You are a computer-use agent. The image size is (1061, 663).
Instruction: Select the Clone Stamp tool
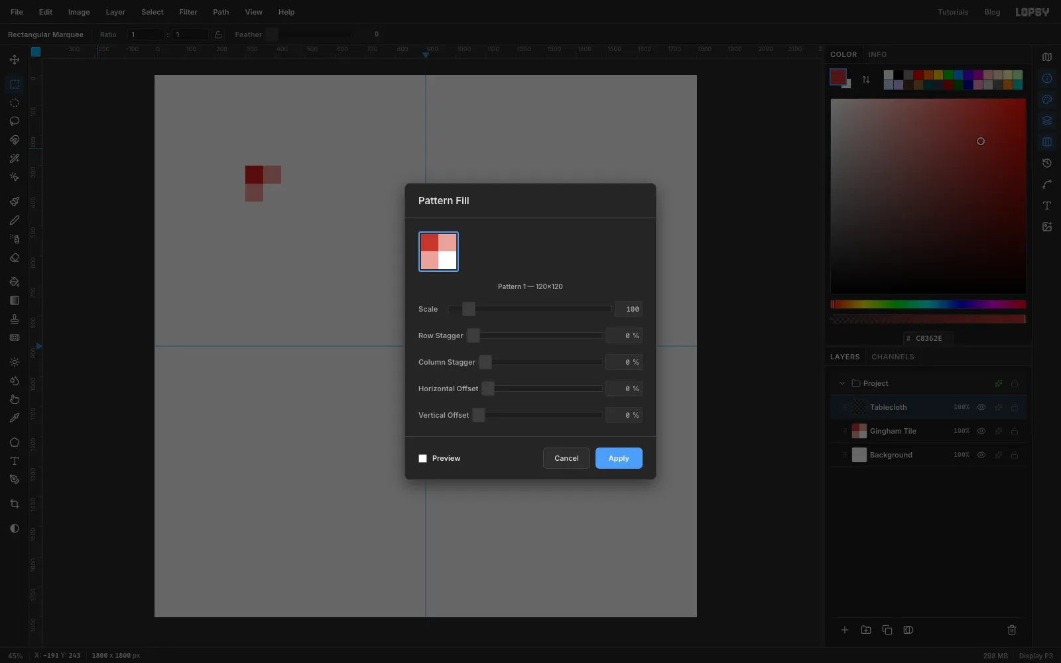(x=15, y=319)
